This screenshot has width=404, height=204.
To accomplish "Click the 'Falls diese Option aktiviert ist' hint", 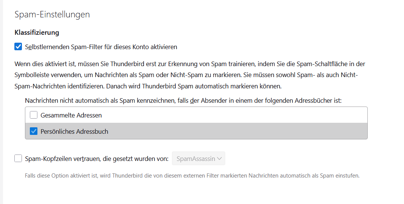I will pyautogui.click(x=192, y=176).
